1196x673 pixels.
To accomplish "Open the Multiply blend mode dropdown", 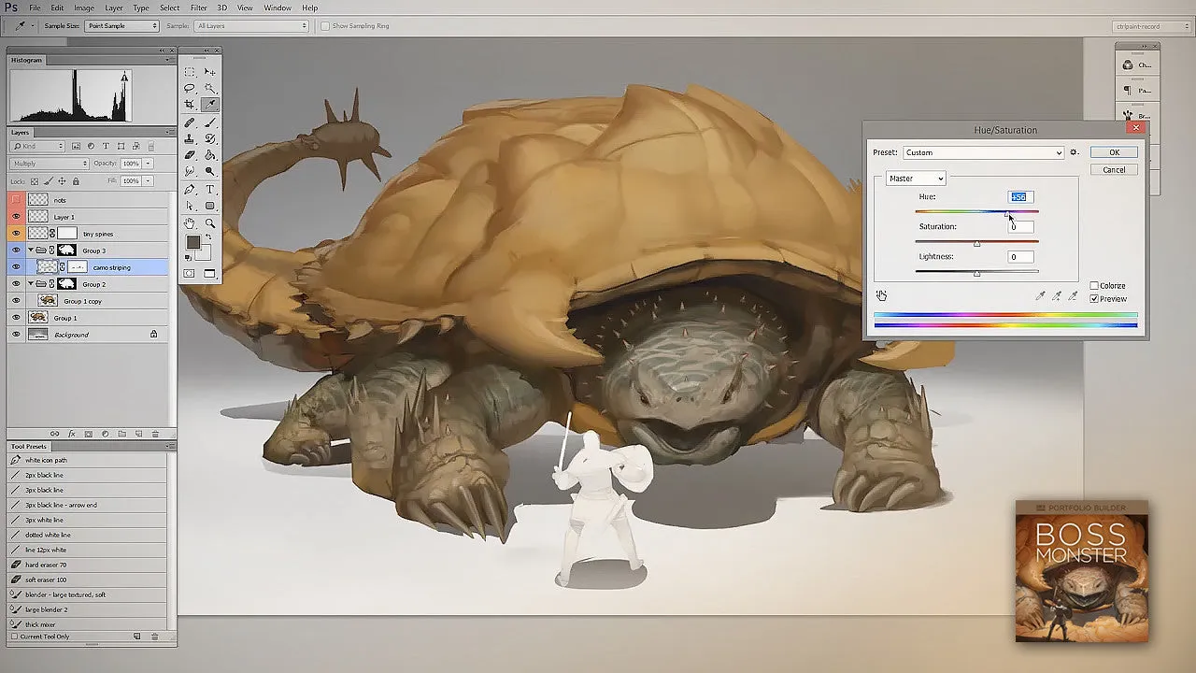I will pyautogui.click(x=49, y=164).
